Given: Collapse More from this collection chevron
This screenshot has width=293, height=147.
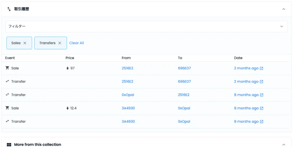Looking at the screenshot, I should 284,145.
